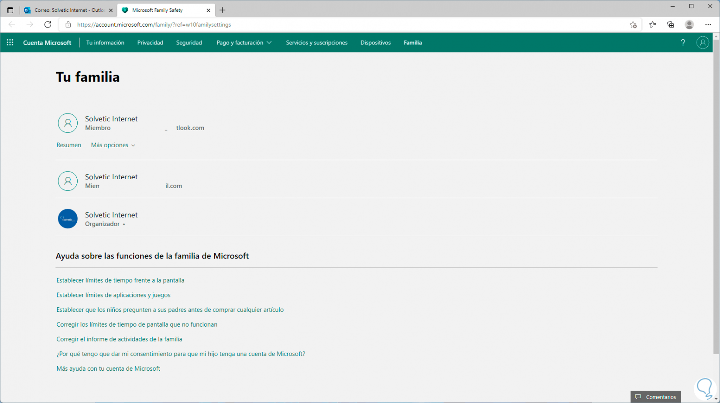Reload the Family Safety page
Screen dimensions: 720x403
pos(48,24)
